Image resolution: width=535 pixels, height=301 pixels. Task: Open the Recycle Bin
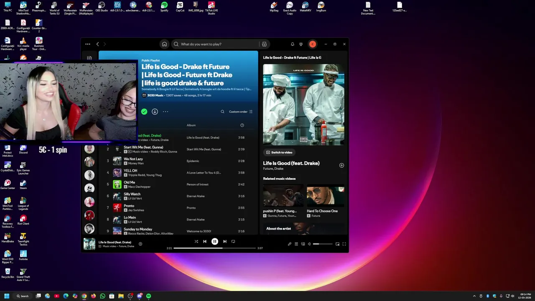8,273
